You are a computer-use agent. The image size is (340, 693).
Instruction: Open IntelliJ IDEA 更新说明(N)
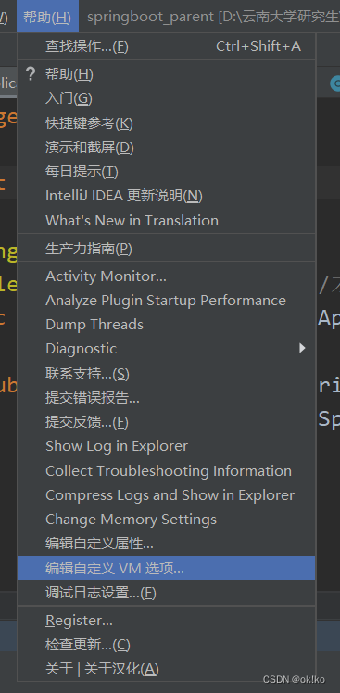[x=166, y=196]
